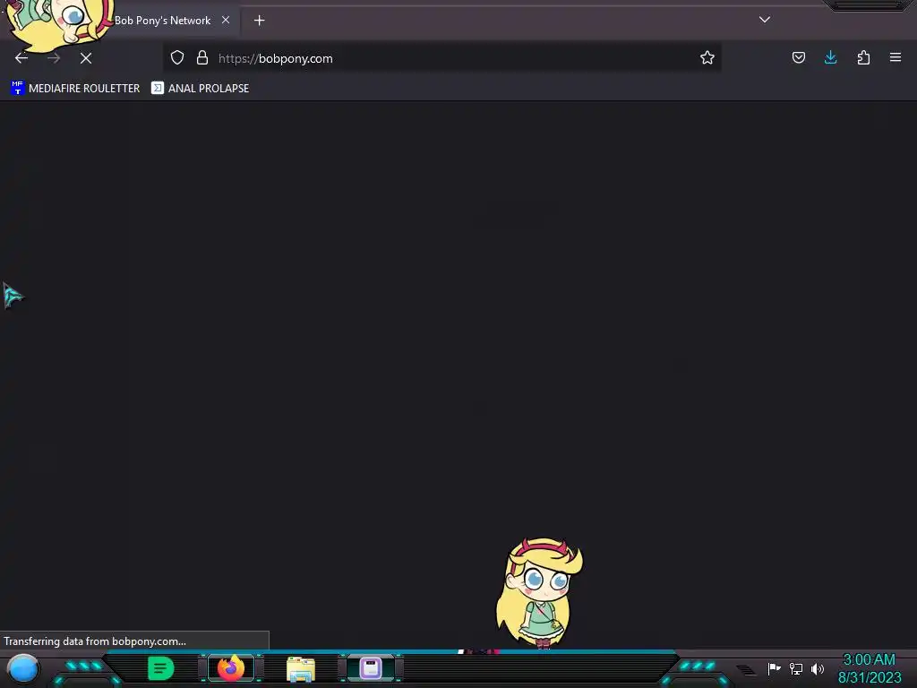Open the purple app on taskbar
The height and width of the screenshot is (688, 917).
(x=371, y=668)
